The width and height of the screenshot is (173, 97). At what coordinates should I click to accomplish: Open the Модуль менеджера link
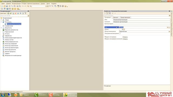coord(125,37)
